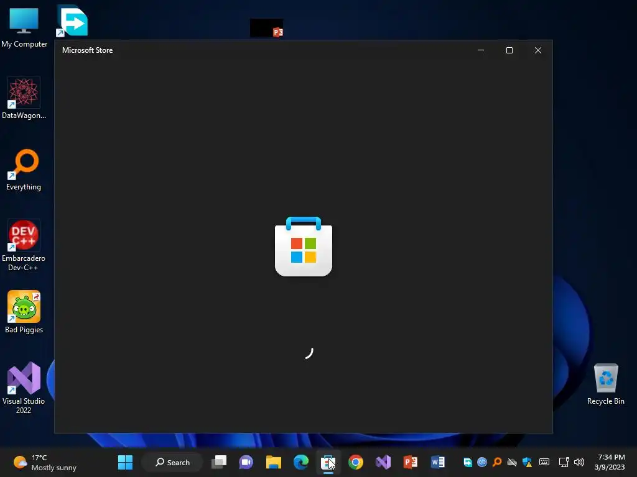Image resolution: width=637 pixels, height=477 pixels.
Task: Open the touch keyboard tray icon
Action: click(544, 462)
